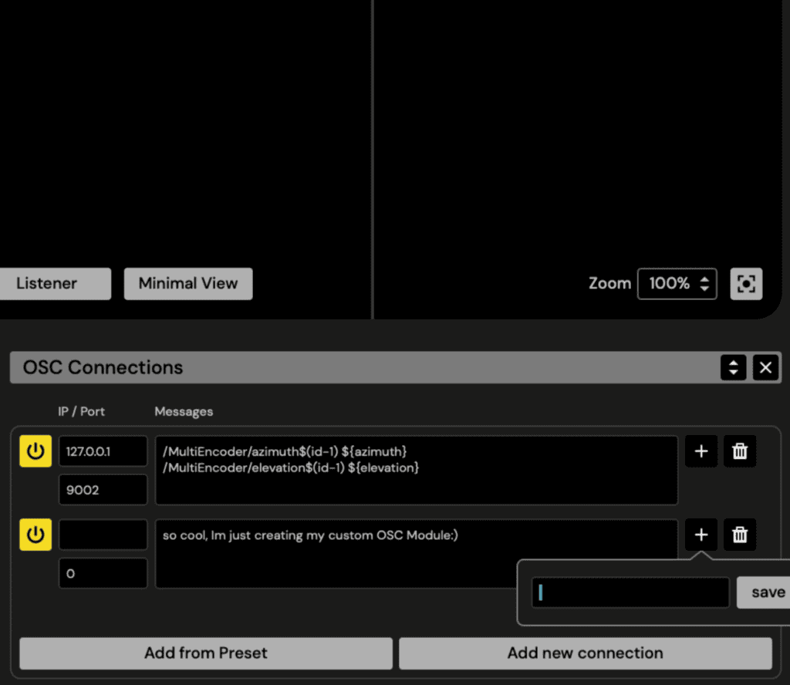790x685 pixels.
Task: Toggle power for the 127.0.0.1 connection
Action: pyautogui.click(x=35, y=450)
